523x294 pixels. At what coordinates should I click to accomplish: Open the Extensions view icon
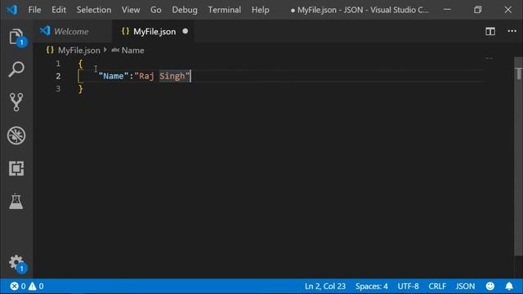click(16, 168)
